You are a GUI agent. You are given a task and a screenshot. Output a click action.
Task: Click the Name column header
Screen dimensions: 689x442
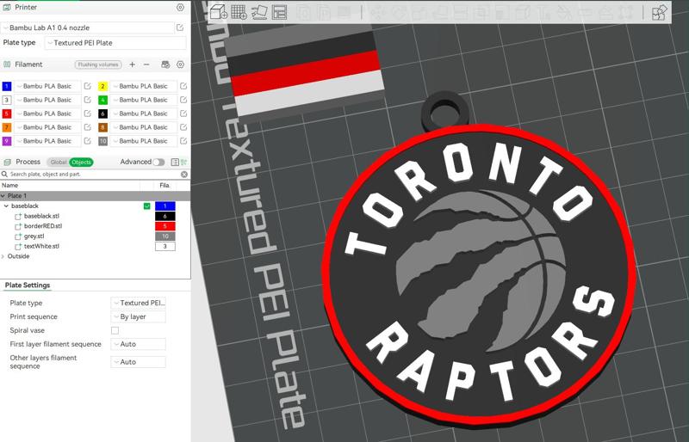[9, 185]
